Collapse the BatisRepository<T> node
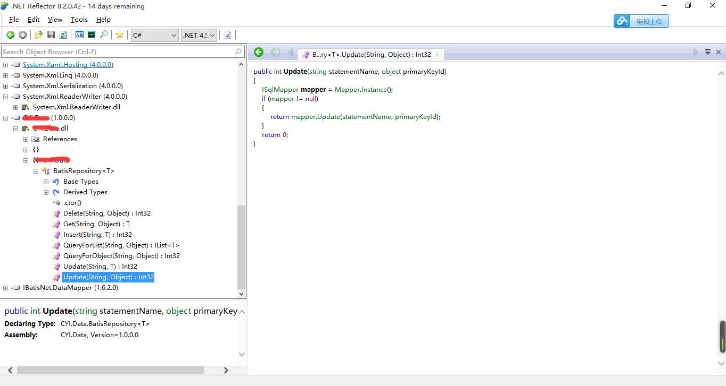Image resolution: width=726 pixels, height=386 pixels. point(36,171)
